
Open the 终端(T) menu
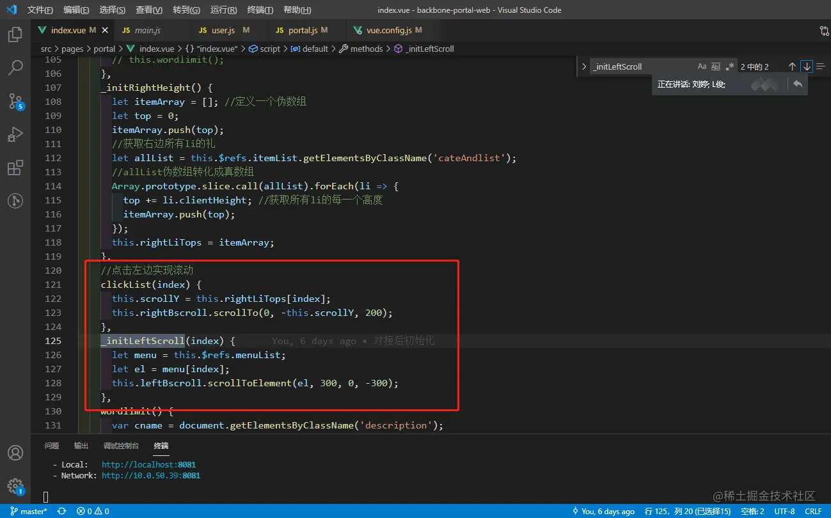click(260, 10)
